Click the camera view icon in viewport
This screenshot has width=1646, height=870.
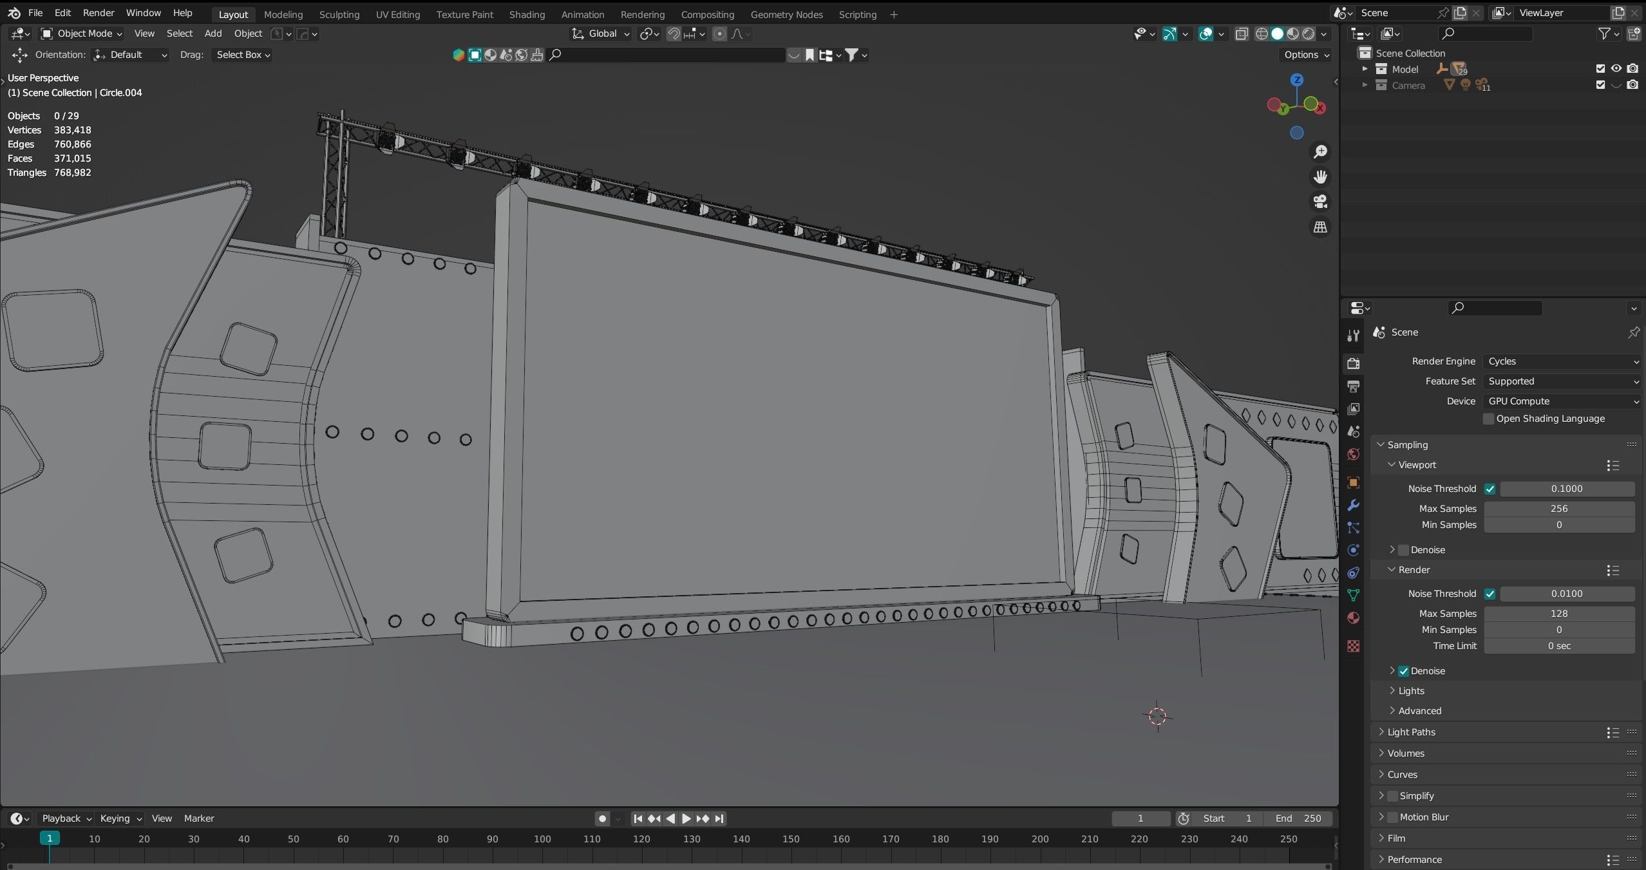[x=1320, y=202]
